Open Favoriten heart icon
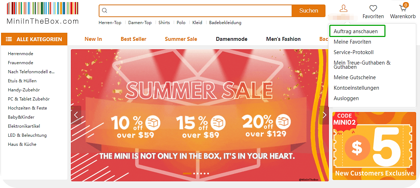 tap(373, 8)
